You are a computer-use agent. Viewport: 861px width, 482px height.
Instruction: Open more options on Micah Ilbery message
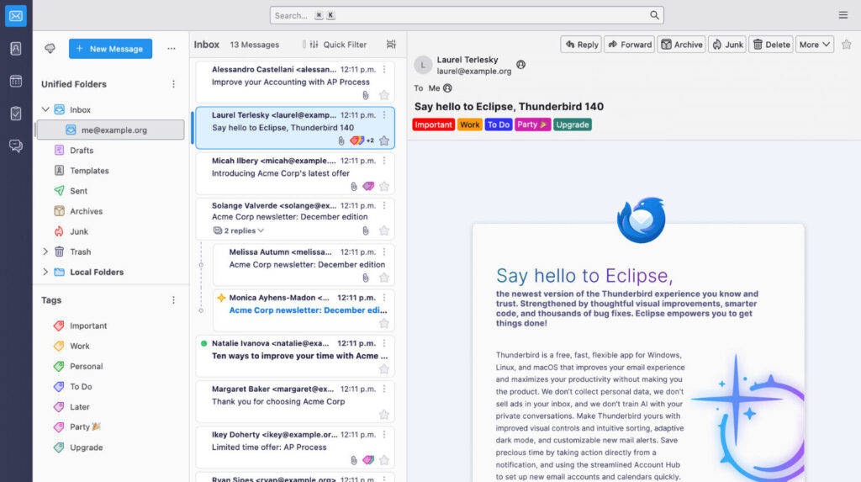coord(384,161)
